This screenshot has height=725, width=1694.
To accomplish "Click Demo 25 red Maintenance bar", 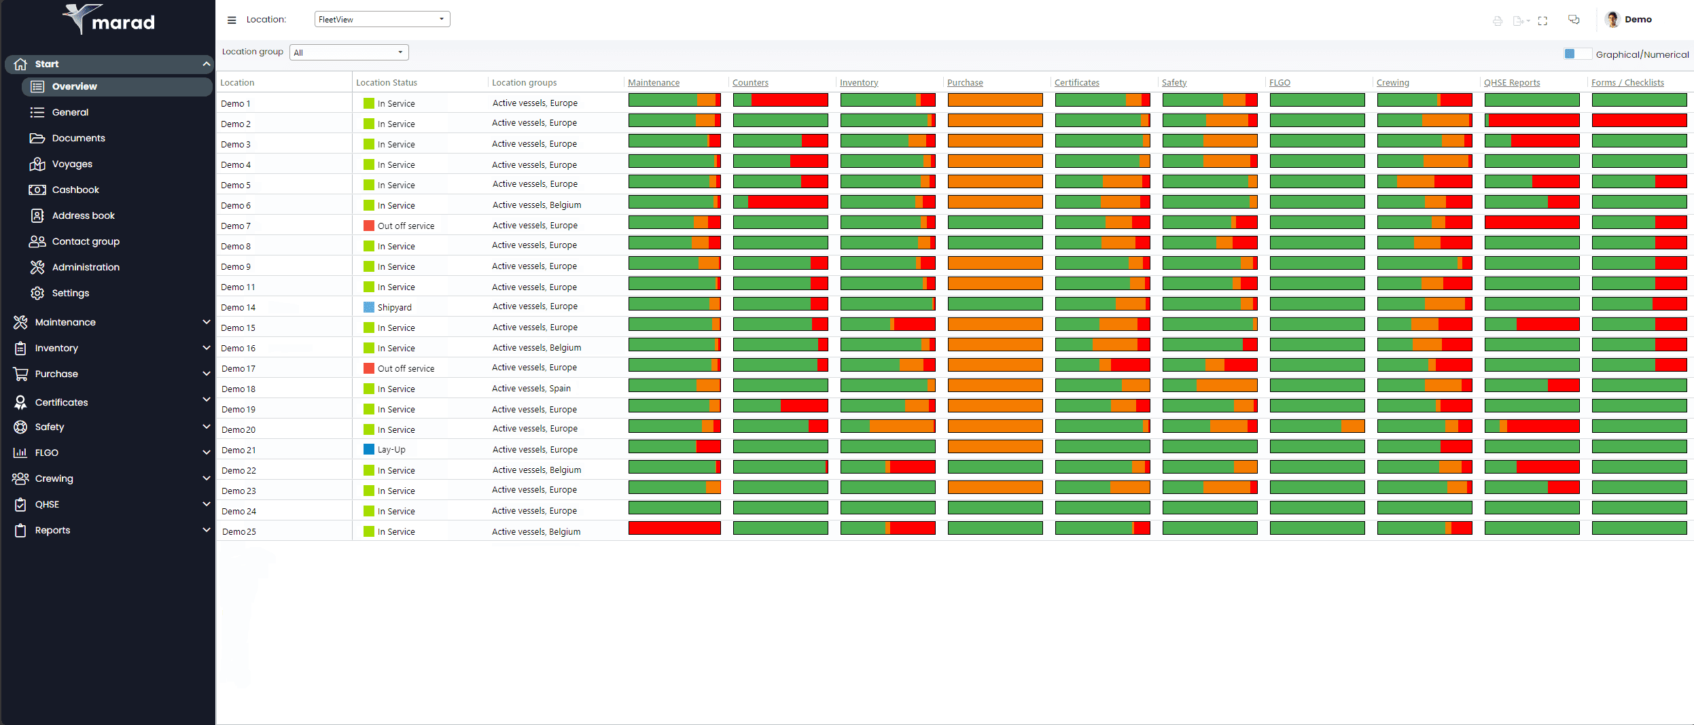I will [674, 528].
